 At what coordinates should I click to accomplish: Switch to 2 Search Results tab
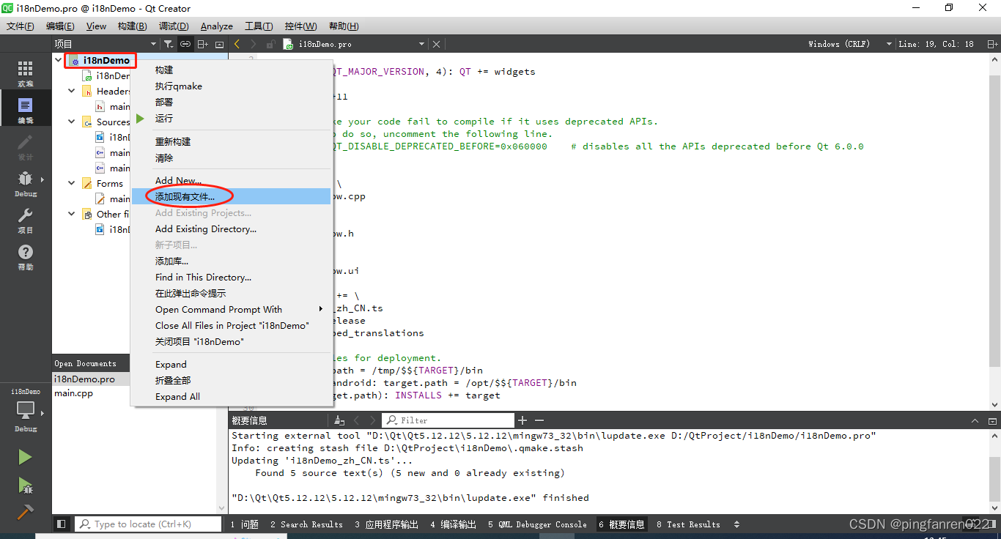click(x=306, y=524)
